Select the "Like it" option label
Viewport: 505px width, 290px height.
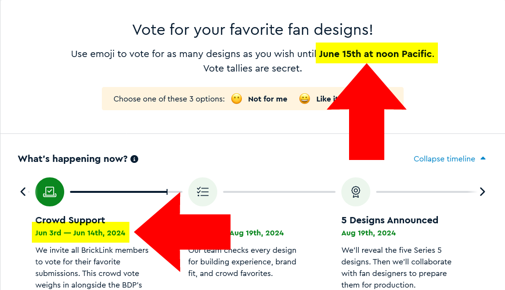tap(323, 99)
